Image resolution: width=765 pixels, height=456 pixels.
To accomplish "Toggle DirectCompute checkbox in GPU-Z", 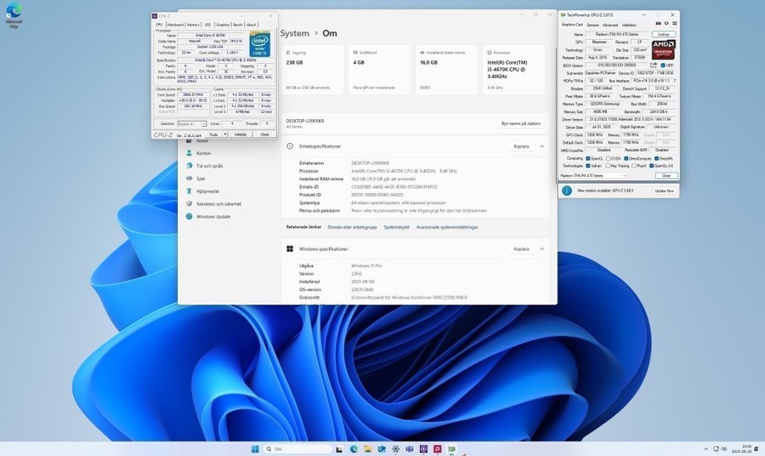I will pyautogui.click(x=626, y=158).
